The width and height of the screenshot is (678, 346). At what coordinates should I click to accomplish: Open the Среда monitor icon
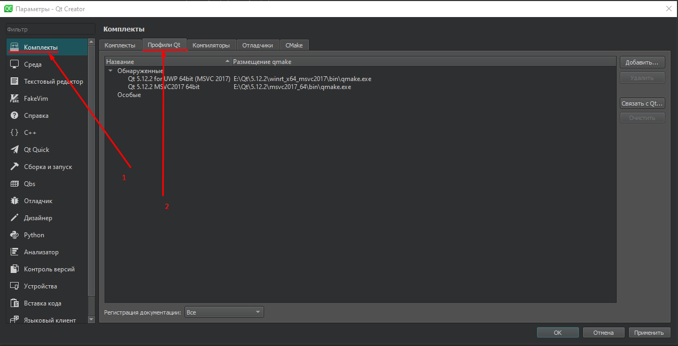point(15,64)
